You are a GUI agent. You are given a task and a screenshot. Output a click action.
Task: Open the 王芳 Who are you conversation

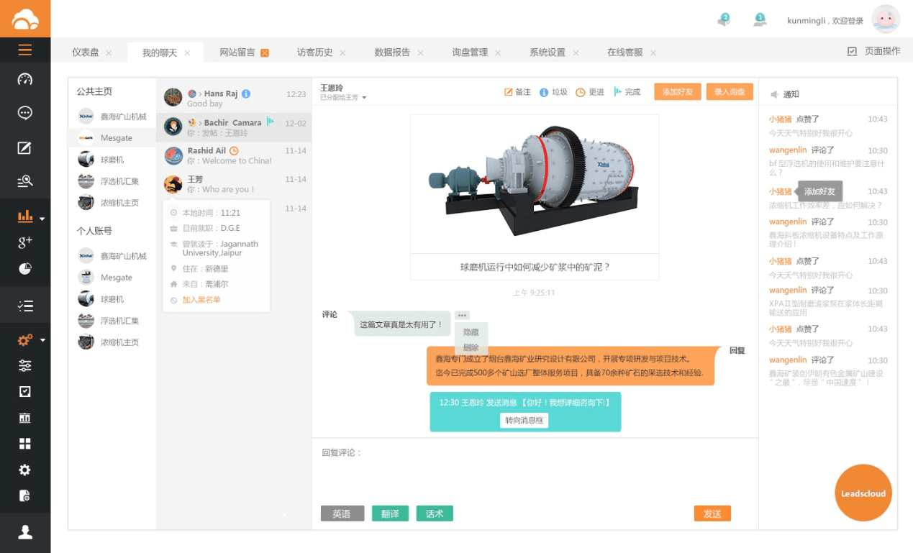pyautogui.click(x=234, y=184)
